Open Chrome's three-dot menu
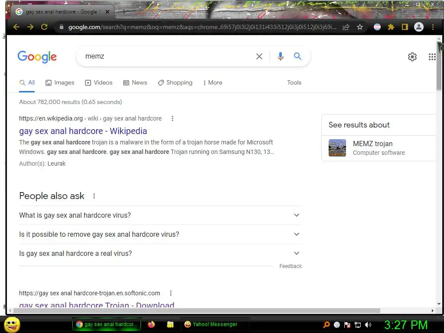 coord(433,27)
